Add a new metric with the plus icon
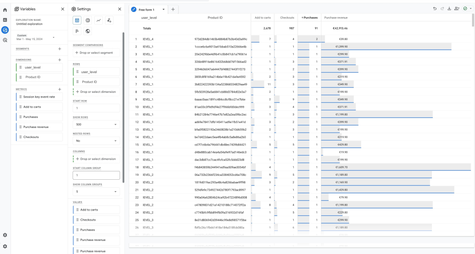The height and width of the screenshot is (254, 475). tap(60, 89)
